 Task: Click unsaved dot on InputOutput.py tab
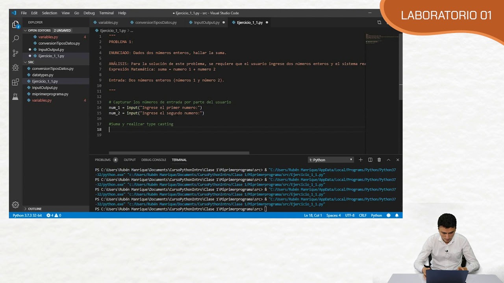click(x=224, y=22)
